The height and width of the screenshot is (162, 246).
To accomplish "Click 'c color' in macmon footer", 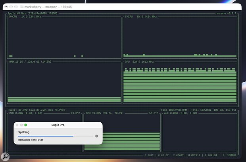I will [163, 155].
